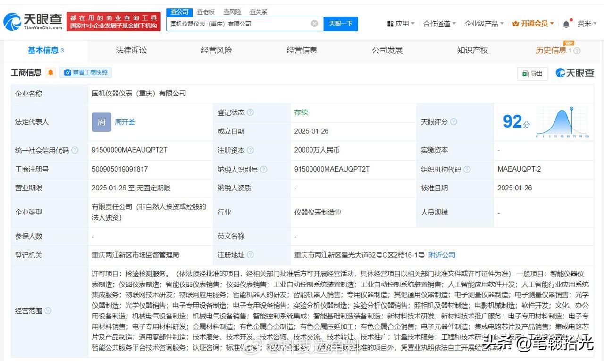
Task: Export data with the 导出 button
Action: point(533,73)
